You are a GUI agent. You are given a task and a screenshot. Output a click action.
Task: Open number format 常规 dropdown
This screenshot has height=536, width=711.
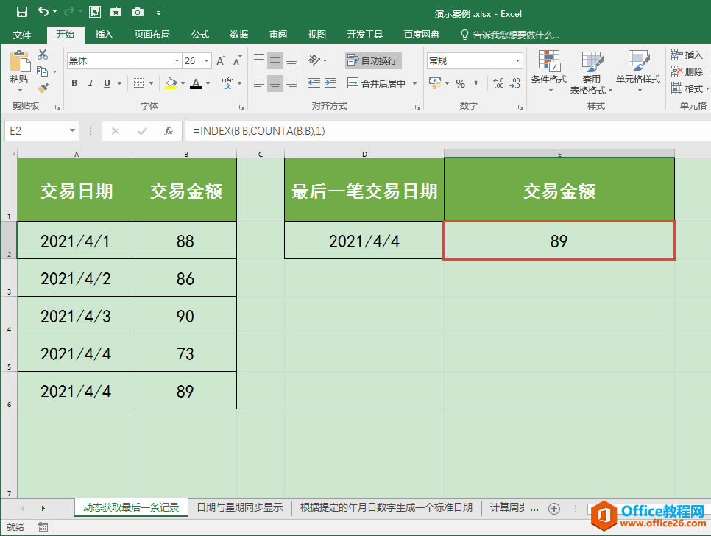[x=517, y=61]
